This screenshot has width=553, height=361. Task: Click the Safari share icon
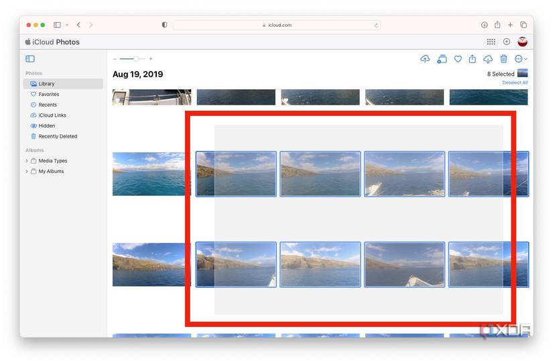coord(497,25)
